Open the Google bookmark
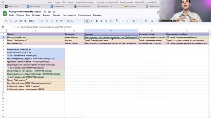The width and height of the screenshot is (211, 118). tap(71, 2)
